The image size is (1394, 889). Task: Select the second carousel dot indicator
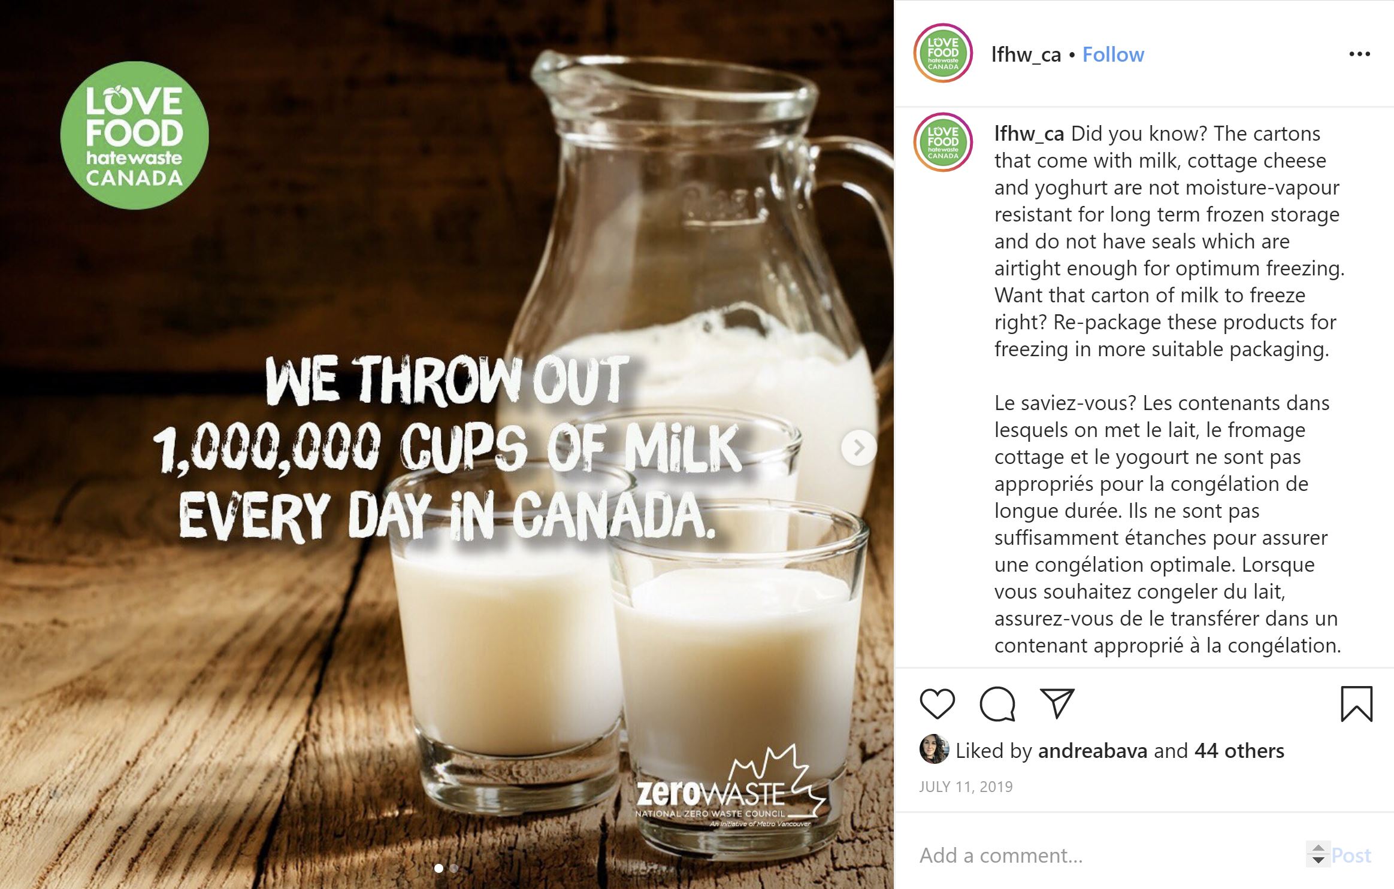[x=453, y=868]
